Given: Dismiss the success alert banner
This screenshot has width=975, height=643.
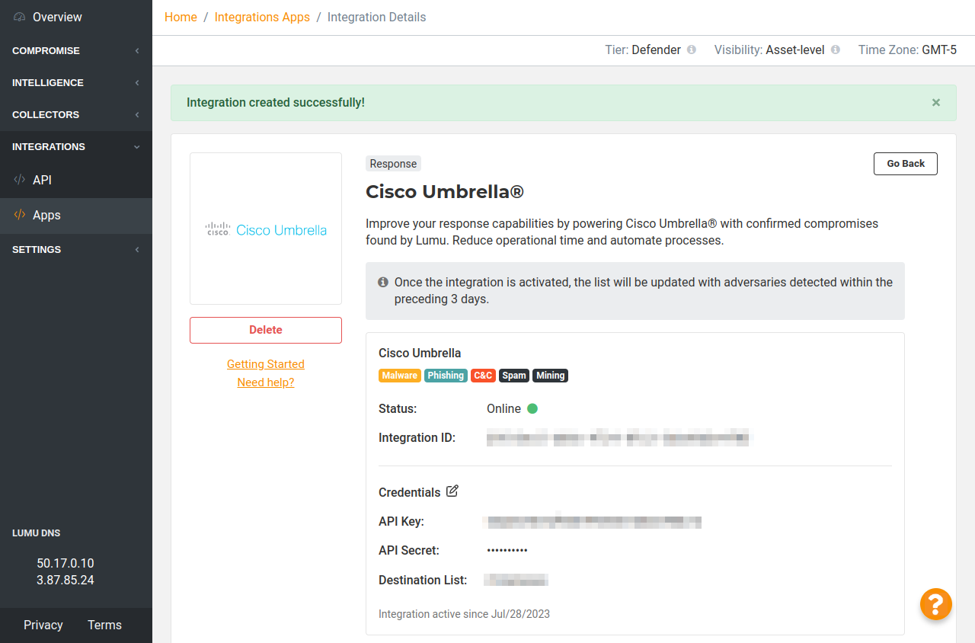Looking at the screenshot, I should click(936, 102).
